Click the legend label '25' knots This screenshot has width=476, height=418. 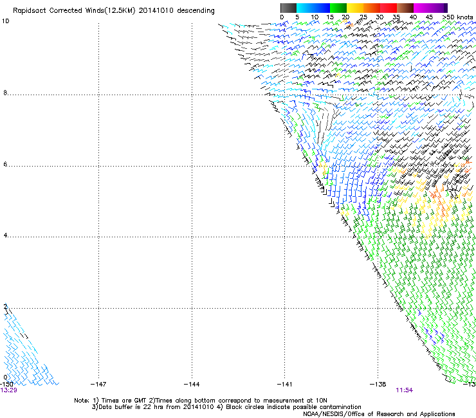(363, 17)
